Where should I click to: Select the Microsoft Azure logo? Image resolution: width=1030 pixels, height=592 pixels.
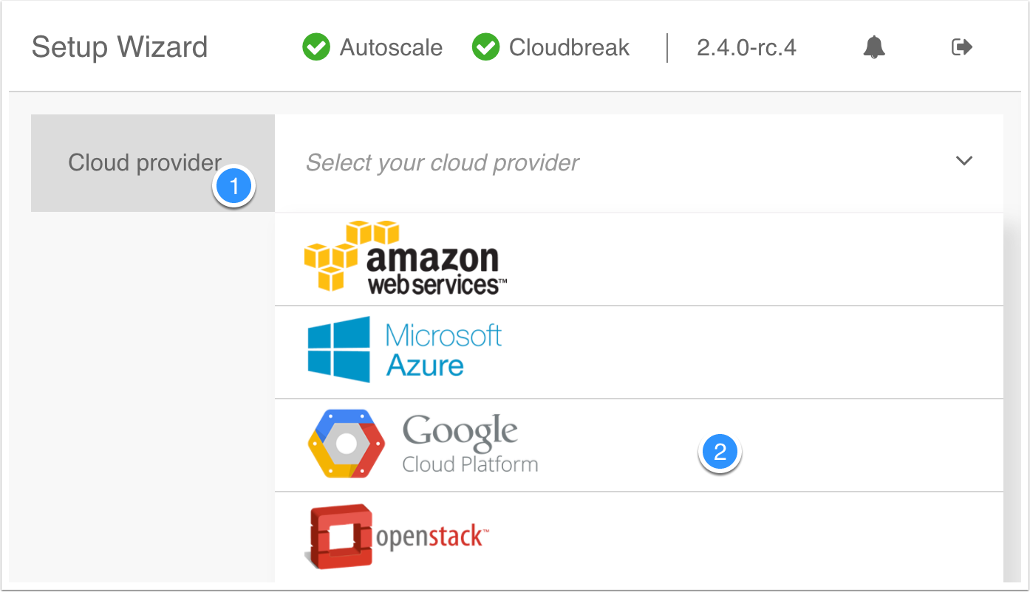pyautogui.click(x=403, y=351)
